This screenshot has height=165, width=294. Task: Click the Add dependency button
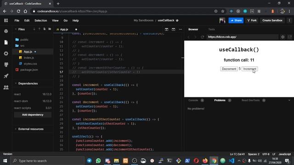click(33, 115)
